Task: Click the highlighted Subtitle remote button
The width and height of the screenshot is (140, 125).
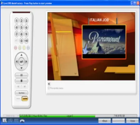Action: [25, 98]
